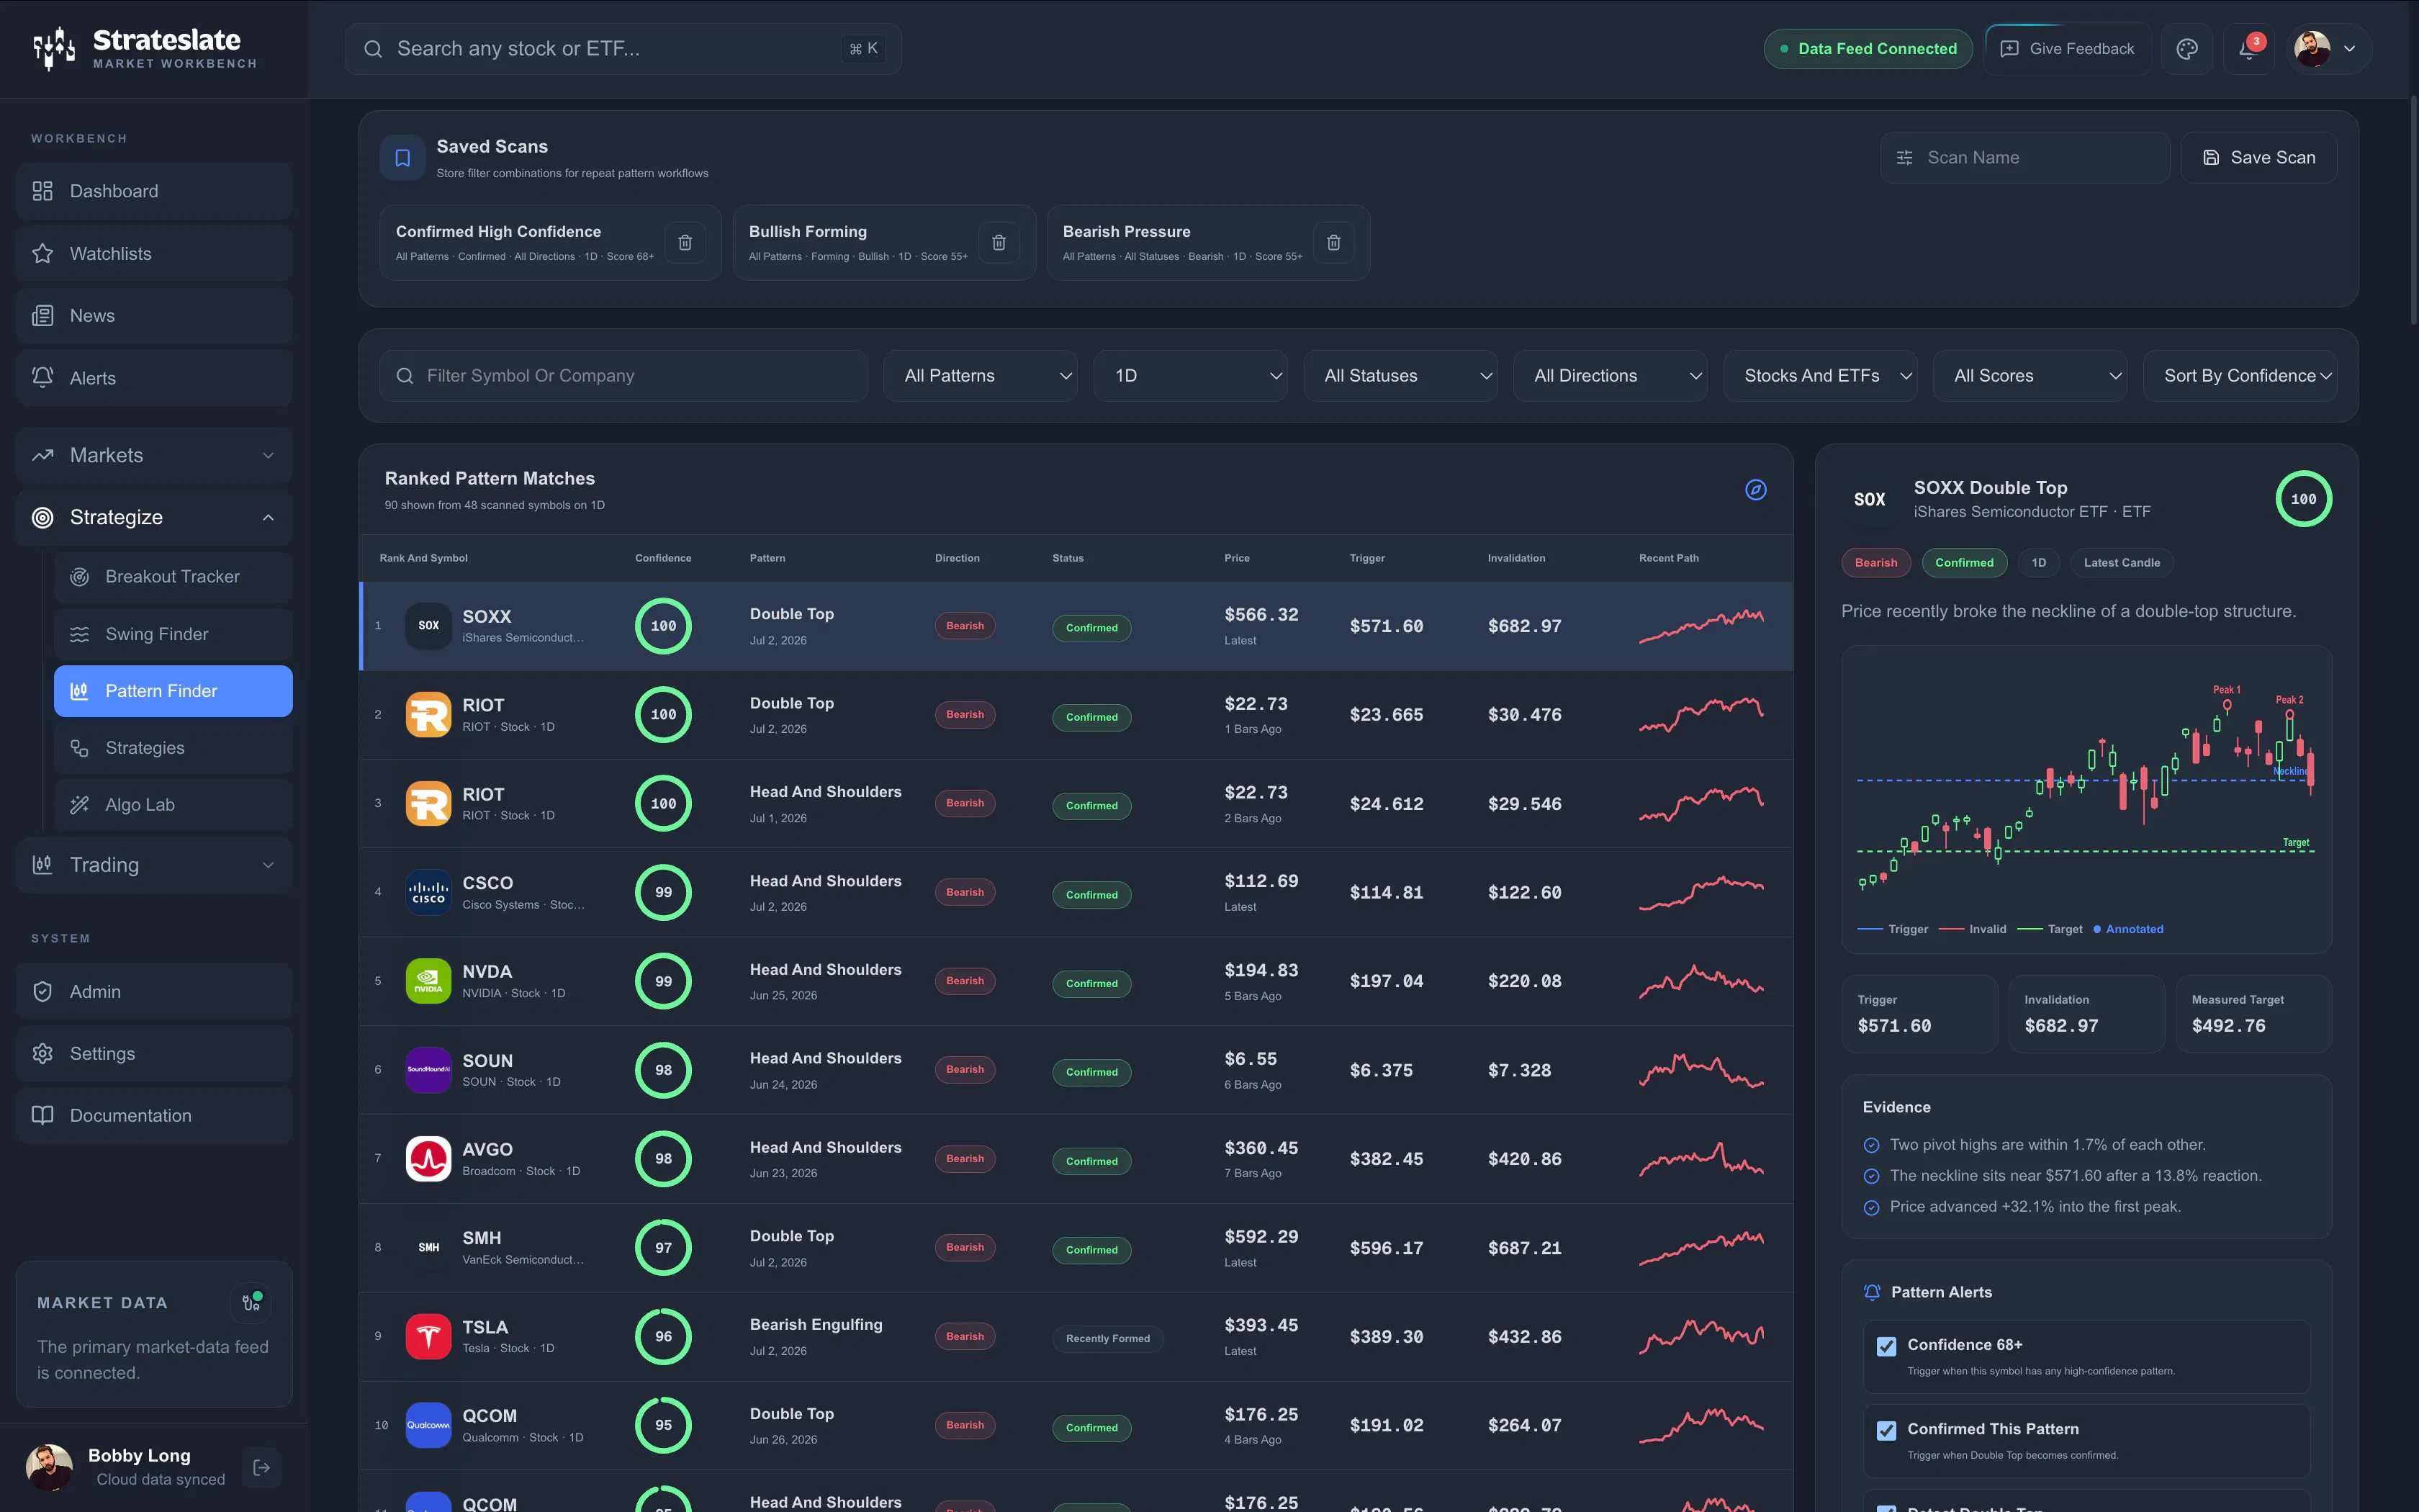Load the Bullish Forming scan
2419x1512 pixels.
pos(857,242)
